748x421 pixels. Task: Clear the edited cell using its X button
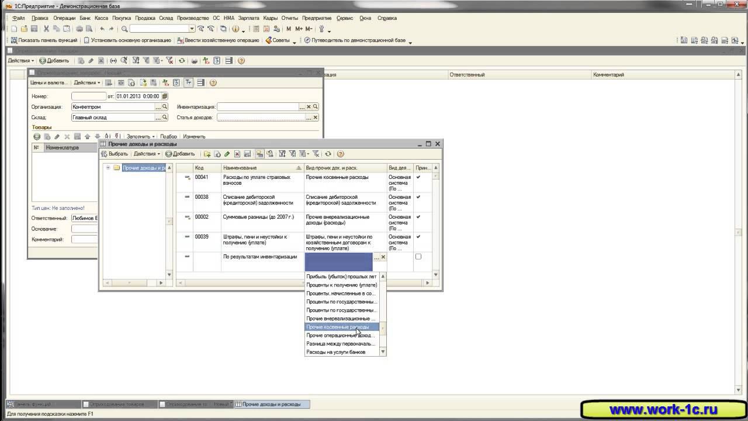[383, 257]
